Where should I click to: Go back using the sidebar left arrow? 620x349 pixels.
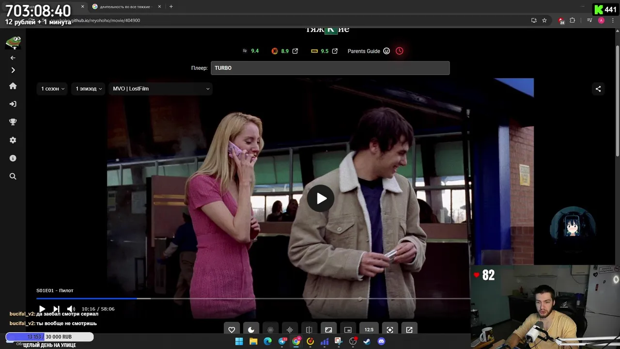pos(13,58)
